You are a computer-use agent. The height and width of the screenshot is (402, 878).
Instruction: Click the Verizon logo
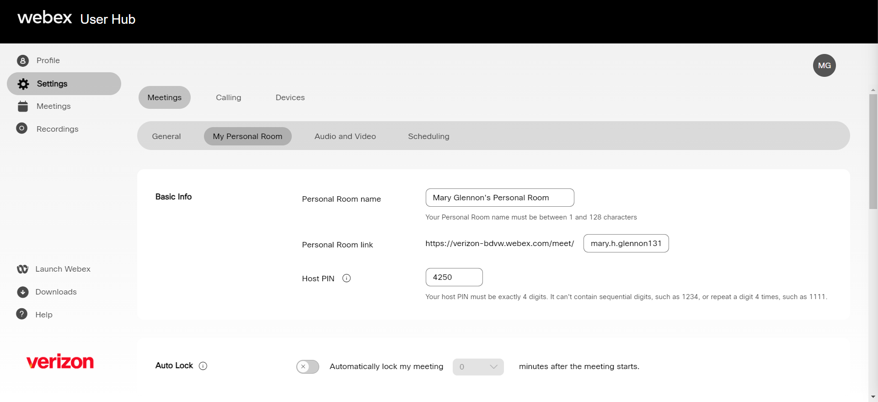(x=60, y=361)
